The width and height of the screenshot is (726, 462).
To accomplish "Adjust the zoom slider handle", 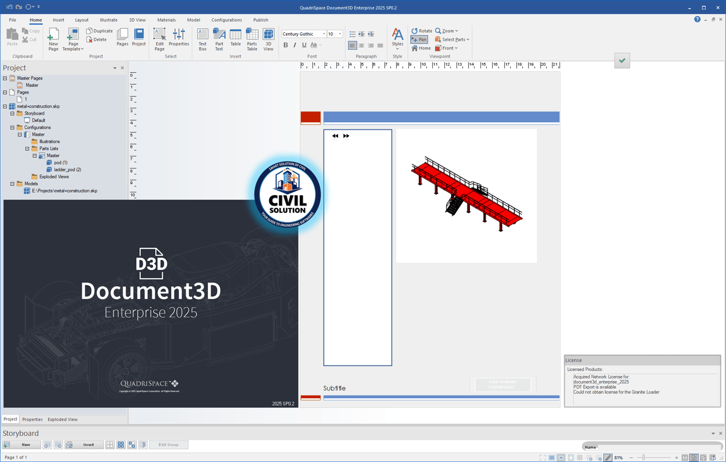I will click(643, 458).
